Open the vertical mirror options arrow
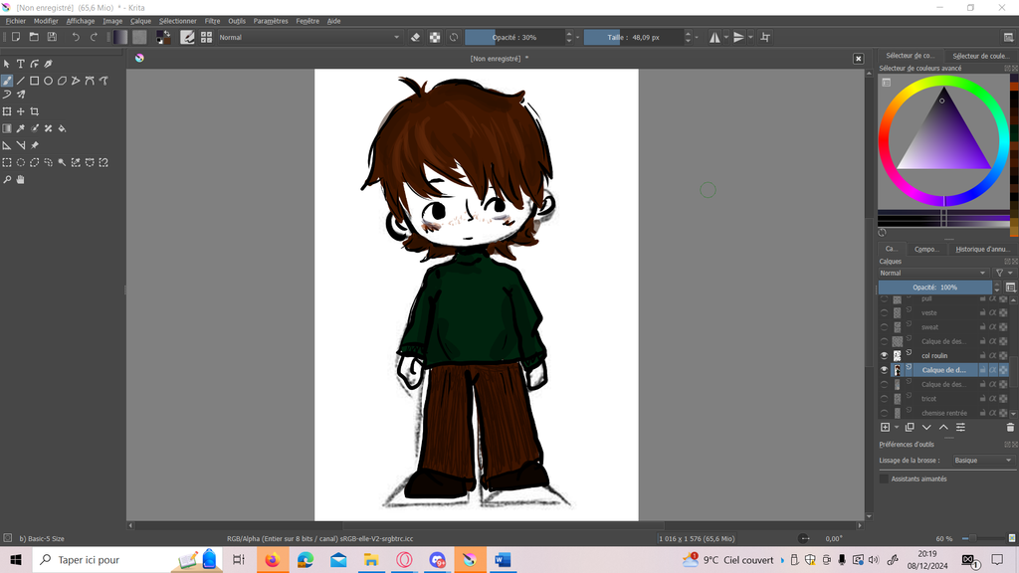 click(750, 37)
